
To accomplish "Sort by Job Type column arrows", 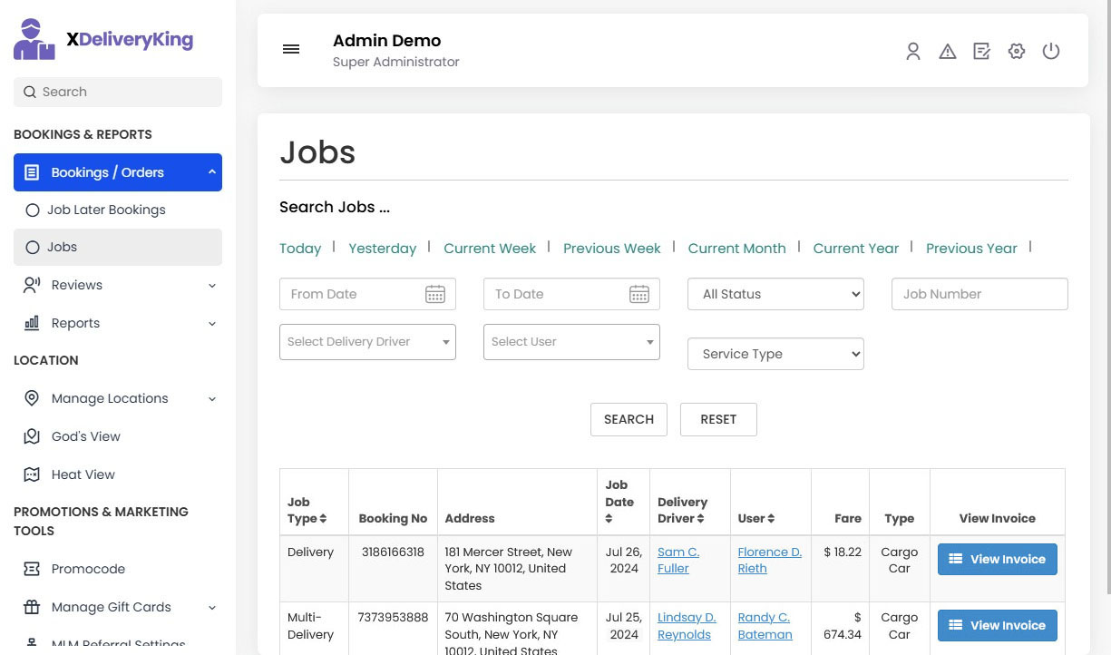I will point(323,519).
